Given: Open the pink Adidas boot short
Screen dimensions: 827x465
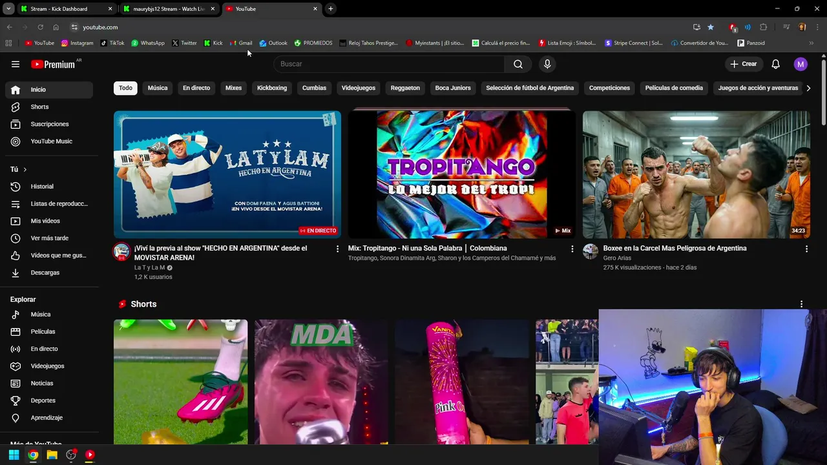Looking at the screenshot, I should (180, 382).
